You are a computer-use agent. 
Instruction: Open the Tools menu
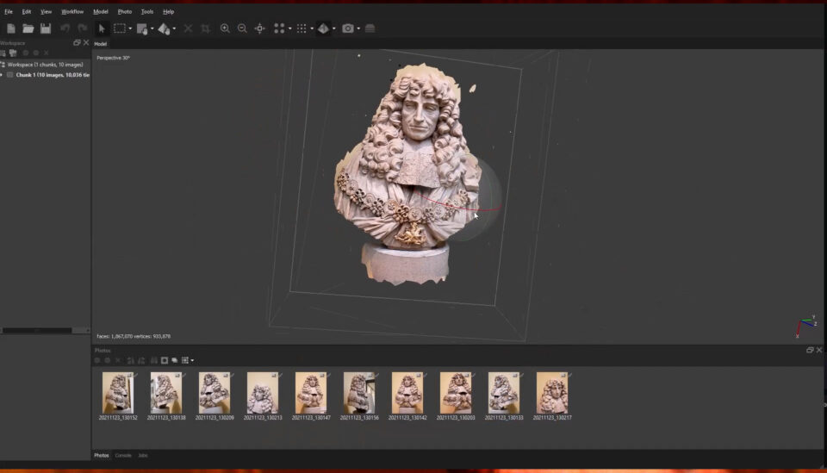(147, 11)
